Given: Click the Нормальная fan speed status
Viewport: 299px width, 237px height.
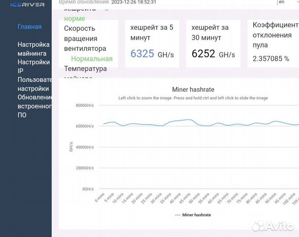Looking at the screenshot, I should pos(92,59).
